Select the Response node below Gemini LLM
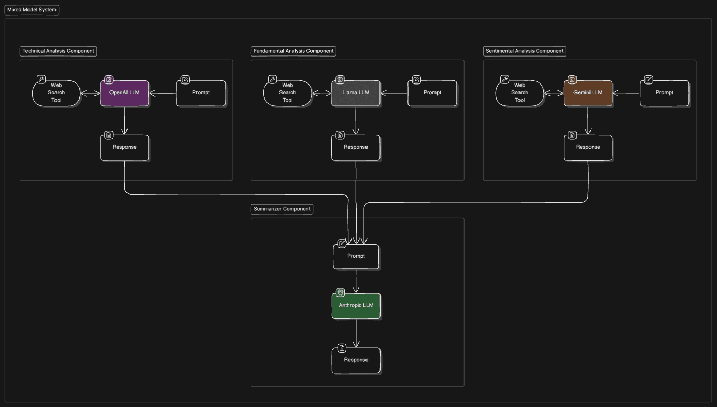Image resolution: width=717 pixels, height=407 pixels. pyautogui.click(x=588, y=147)
